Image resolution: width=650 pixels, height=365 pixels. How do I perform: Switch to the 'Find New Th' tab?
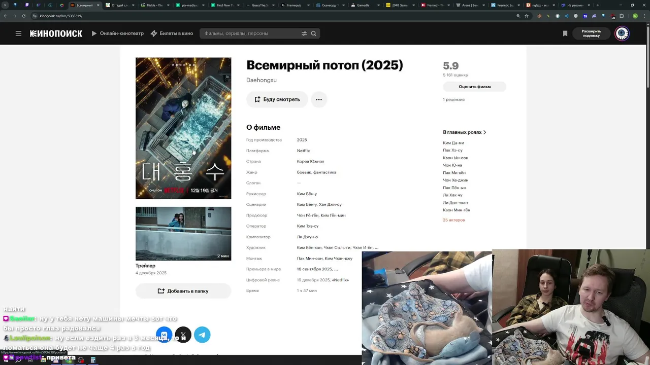(x=225, y=5)
